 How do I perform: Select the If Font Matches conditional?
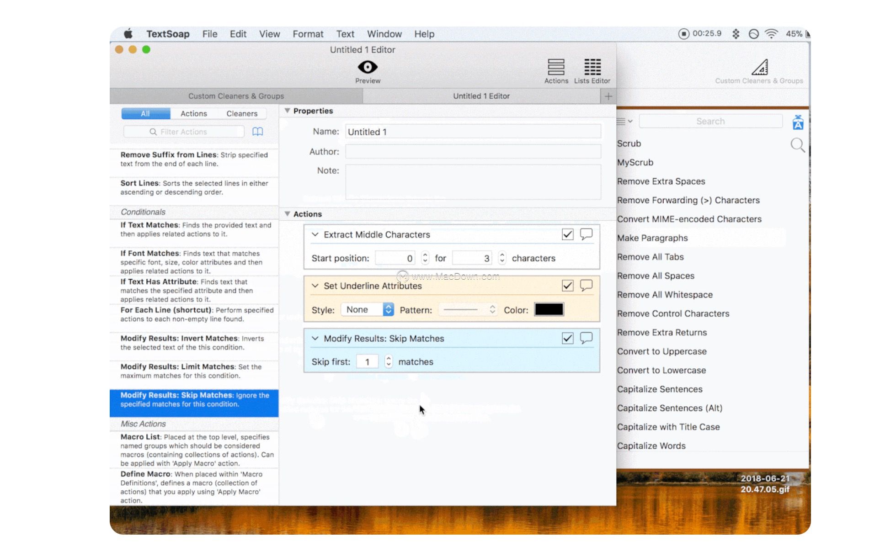(194, 262)
